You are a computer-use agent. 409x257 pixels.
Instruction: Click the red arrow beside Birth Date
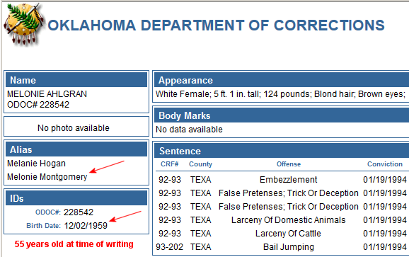pyautogui.click(x=125, y=217)
